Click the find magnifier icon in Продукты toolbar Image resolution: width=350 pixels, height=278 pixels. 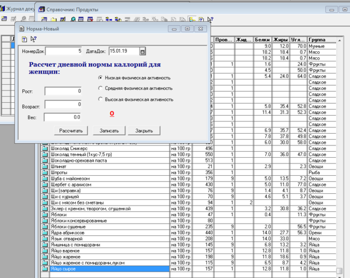73,19
